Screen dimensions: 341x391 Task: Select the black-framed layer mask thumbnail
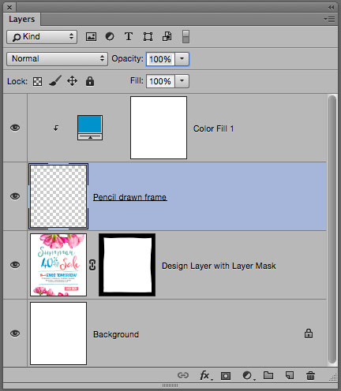[x=127, y=265]
